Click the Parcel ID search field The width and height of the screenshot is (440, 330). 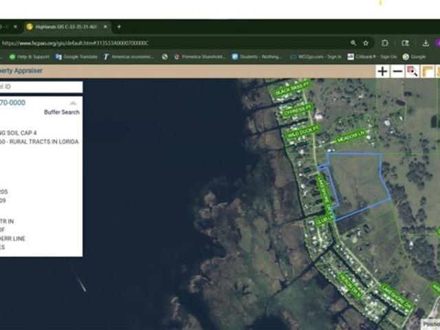point(41,87)
